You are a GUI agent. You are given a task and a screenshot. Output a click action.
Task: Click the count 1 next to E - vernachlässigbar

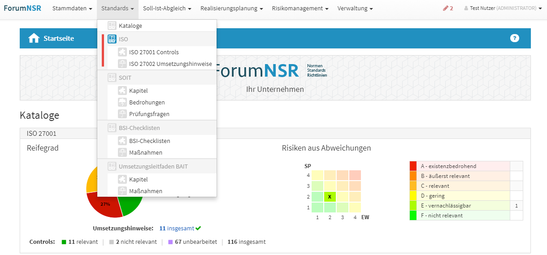pos(517,206)
